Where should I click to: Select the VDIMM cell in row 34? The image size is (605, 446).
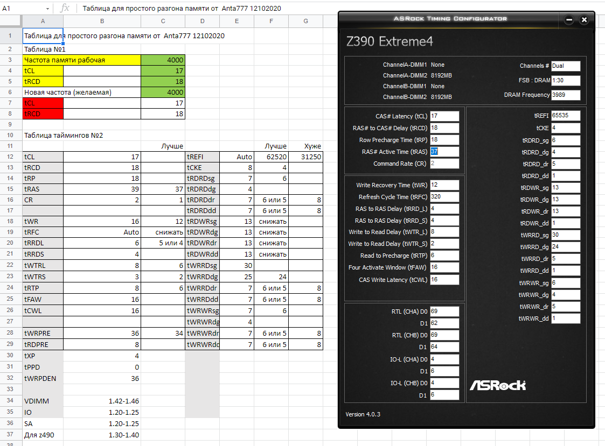43,401
